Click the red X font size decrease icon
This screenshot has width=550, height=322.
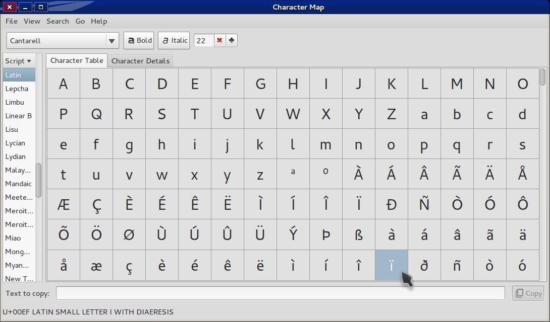click(219, 41)
